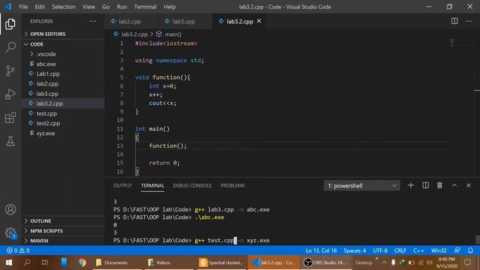Open the Extensions view
The image size is (480, 270).
(10, 118)
